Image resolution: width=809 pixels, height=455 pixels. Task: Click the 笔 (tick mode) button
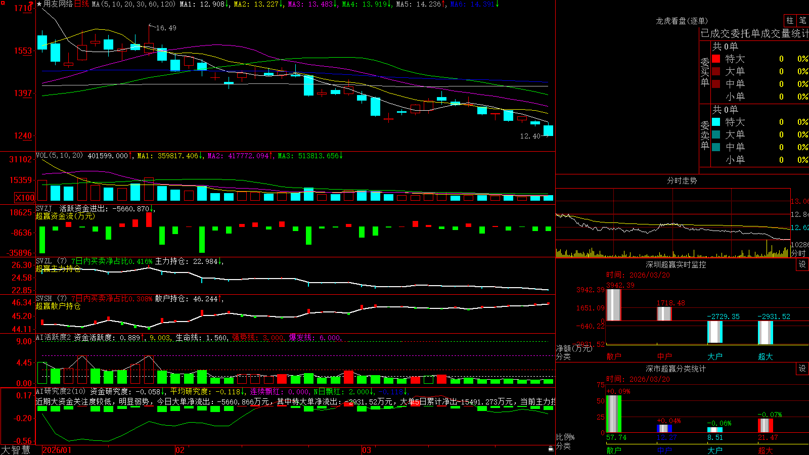click(802, 20)
